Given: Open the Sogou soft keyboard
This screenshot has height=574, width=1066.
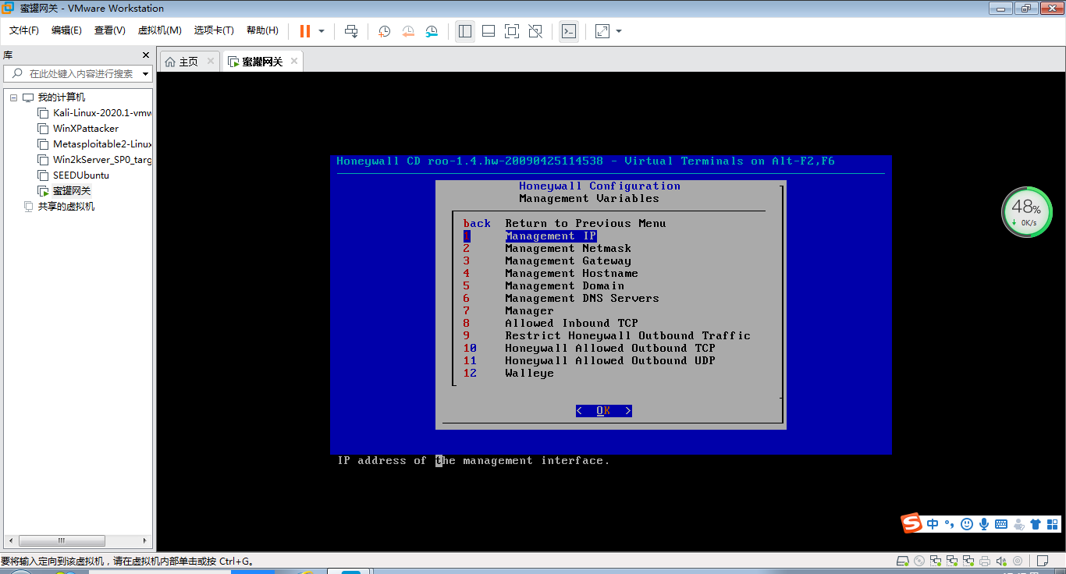Looking at the screenshot, I should 1001,524.
